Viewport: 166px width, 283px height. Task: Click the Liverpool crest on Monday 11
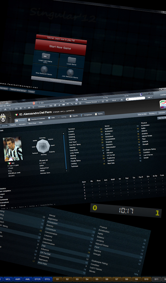(x=34, y=103)
